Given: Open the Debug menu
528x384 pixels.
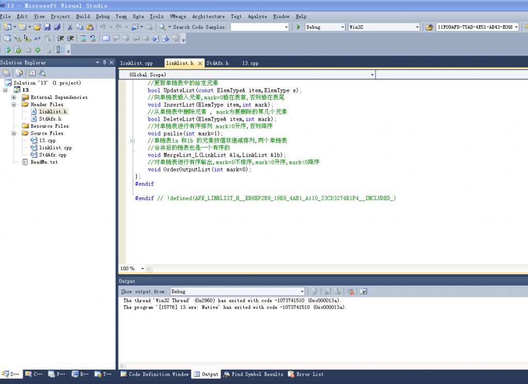Looking at the screenshot, I should (x=102, y=16).
